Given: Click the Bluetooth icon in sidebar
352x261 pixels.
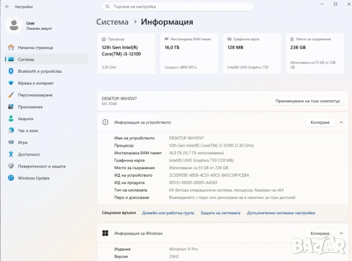Looking at the screenshot, I should tap(11, 71).
